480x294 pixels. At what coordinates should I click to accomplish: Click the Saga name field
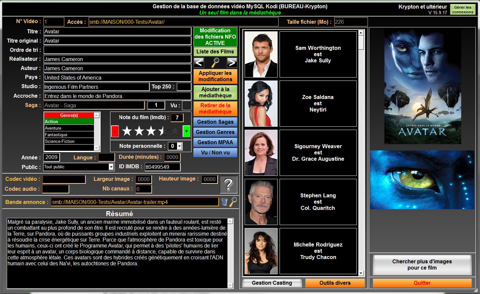(94, 105)
